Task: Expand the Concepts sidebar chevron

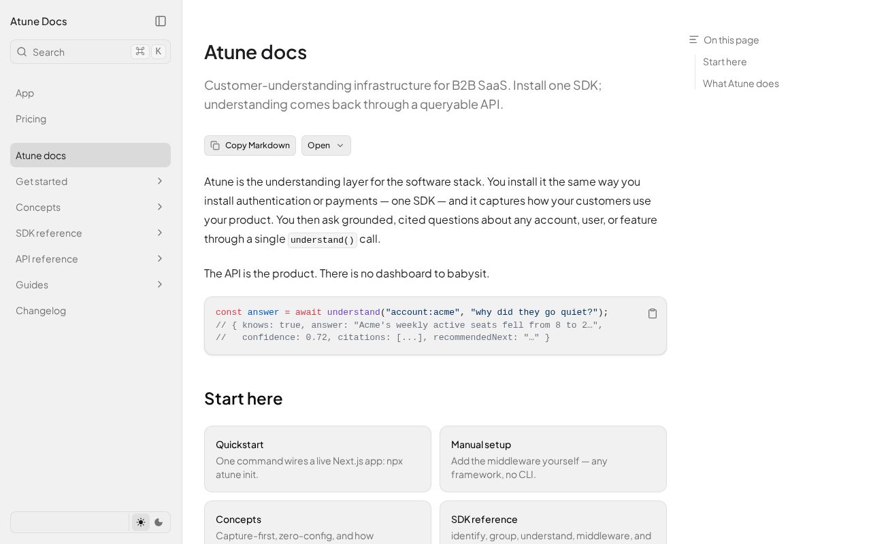Action: pos(160,207)
